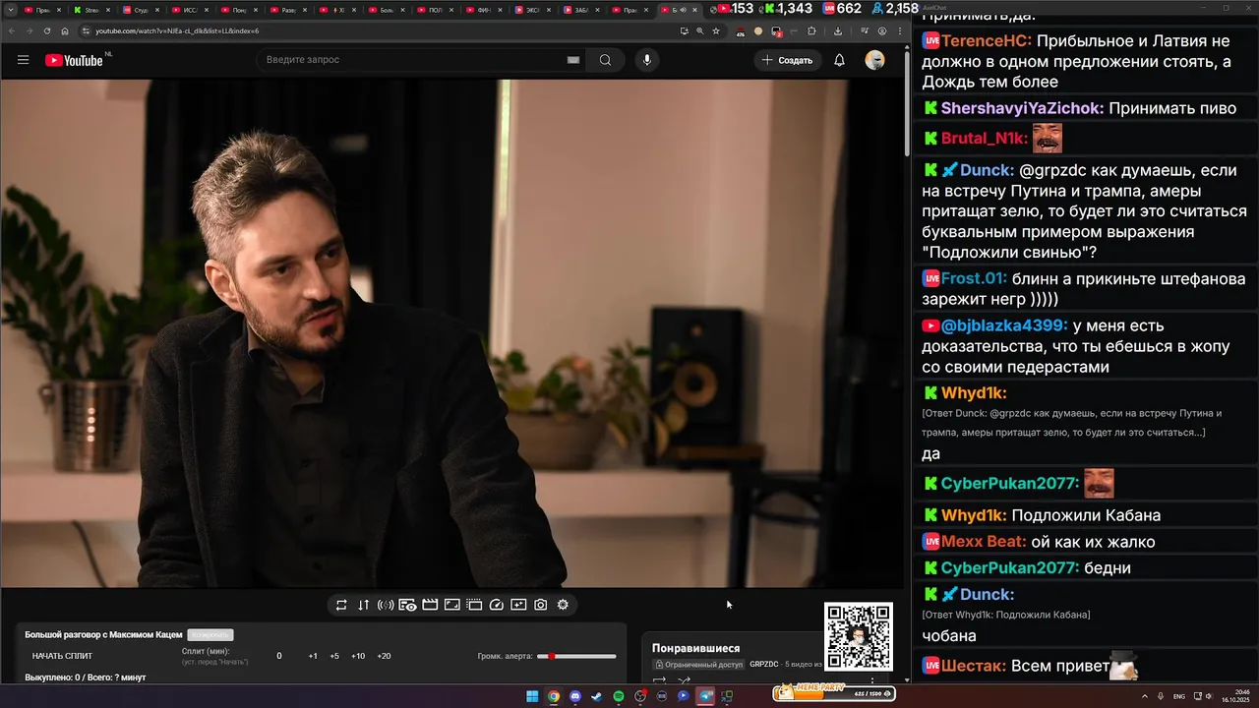Image resolution: width=1259 pixels, height=708 pixels.
Task: Open the account avatar menu
Action: (x=874, y=60)
